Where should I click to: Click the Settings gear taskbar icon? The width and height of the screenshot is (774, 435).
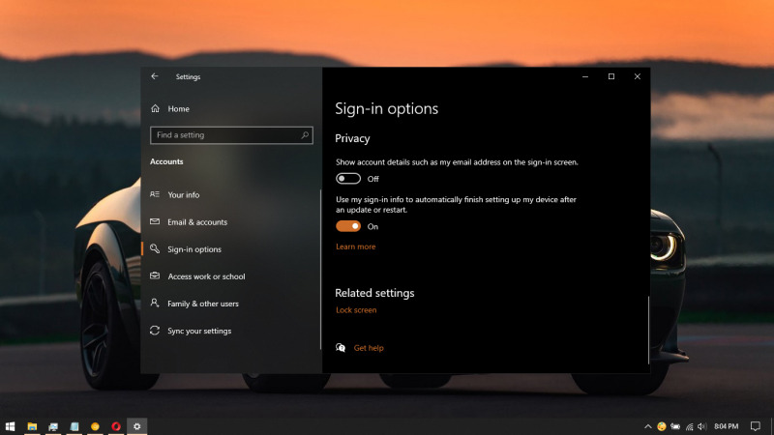(x=136, y=426)
